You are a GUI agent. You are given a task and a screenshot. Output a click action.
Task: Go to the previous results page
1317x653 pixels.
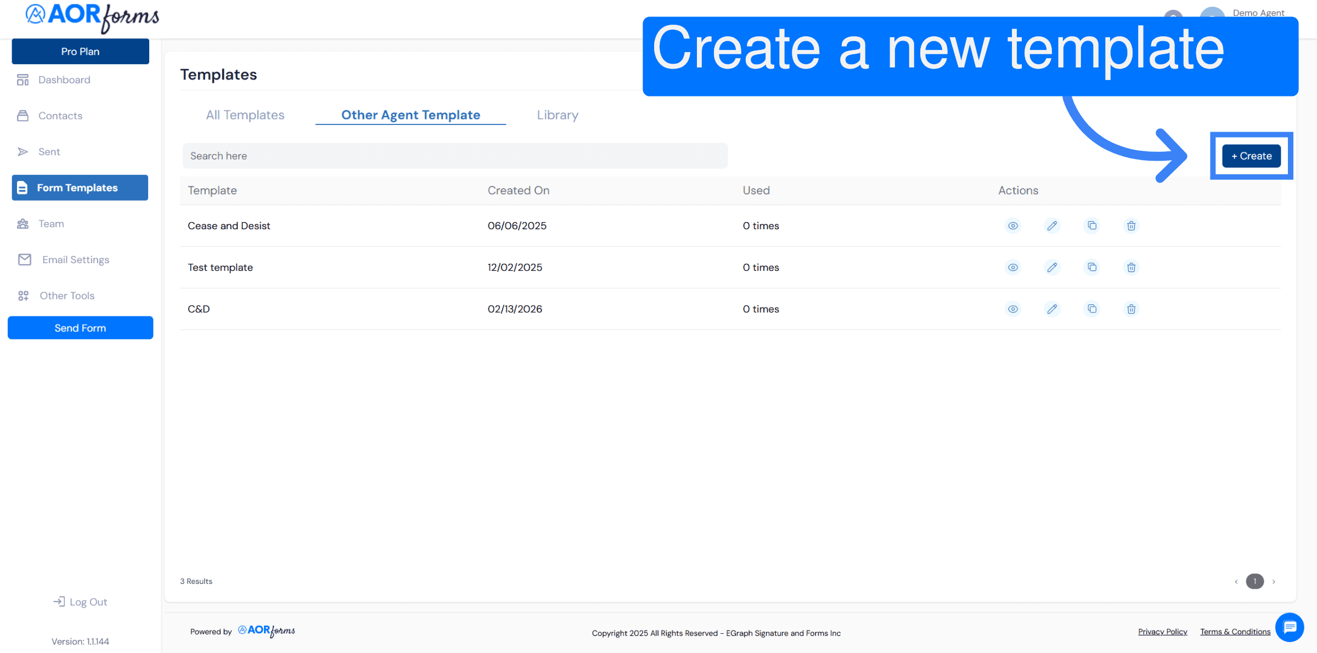[1236, 581]
